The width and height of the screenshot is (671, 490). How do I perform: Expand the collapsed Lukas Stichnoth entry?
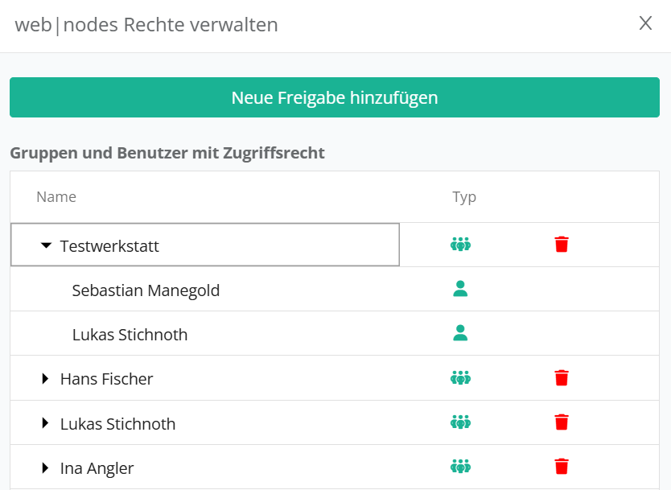pyautogui.click(x=46, y=423)
